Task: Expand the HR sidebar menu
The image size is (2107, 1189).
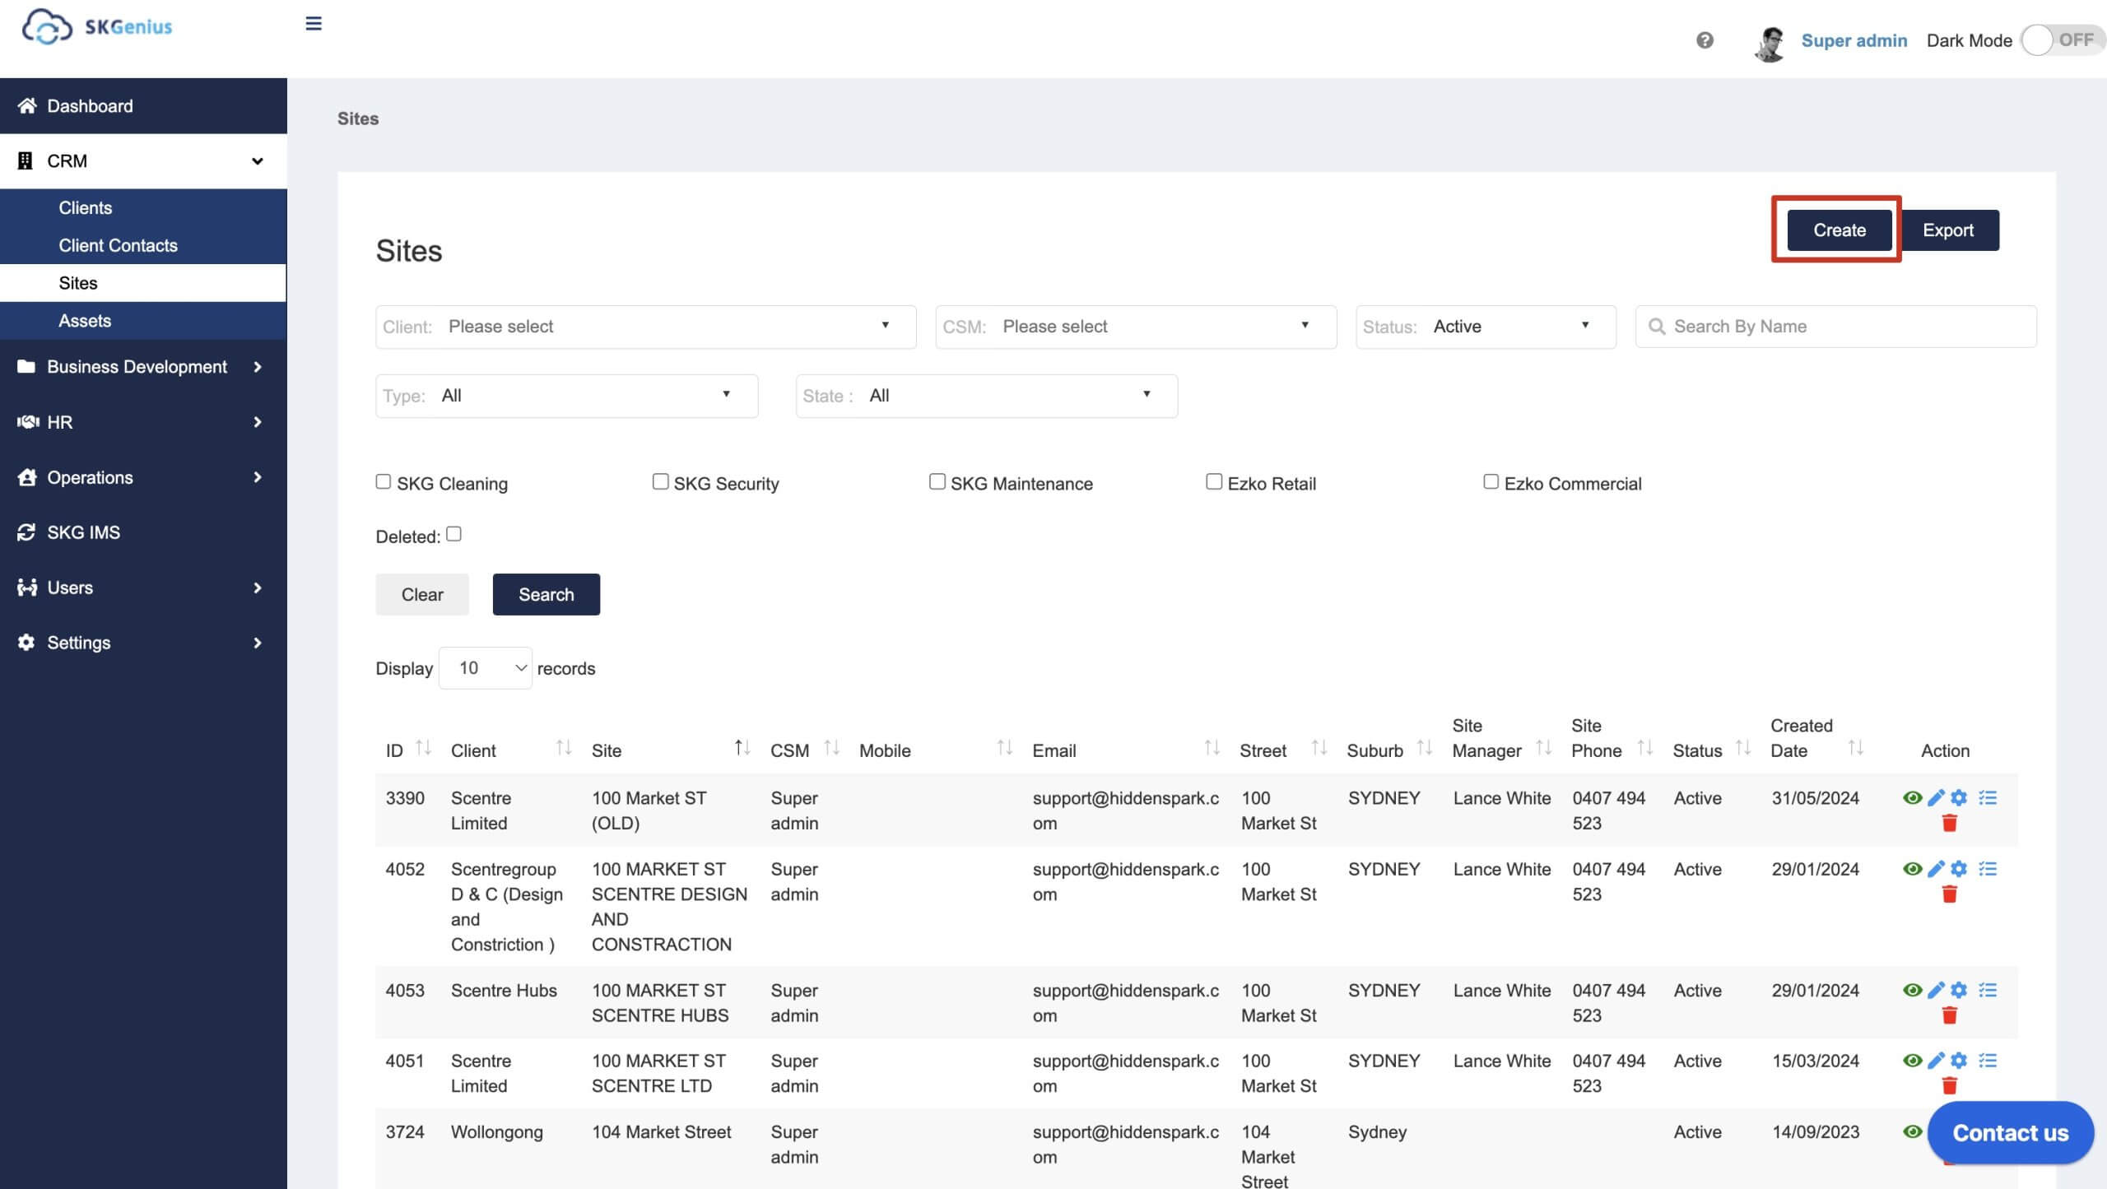Action: [143, 422]
